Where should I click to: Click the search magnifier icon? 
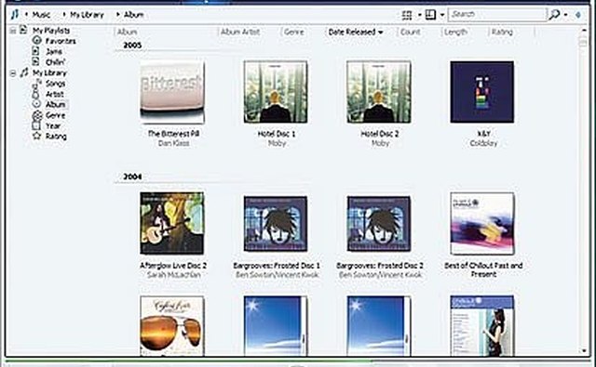[x=554, y=15]
